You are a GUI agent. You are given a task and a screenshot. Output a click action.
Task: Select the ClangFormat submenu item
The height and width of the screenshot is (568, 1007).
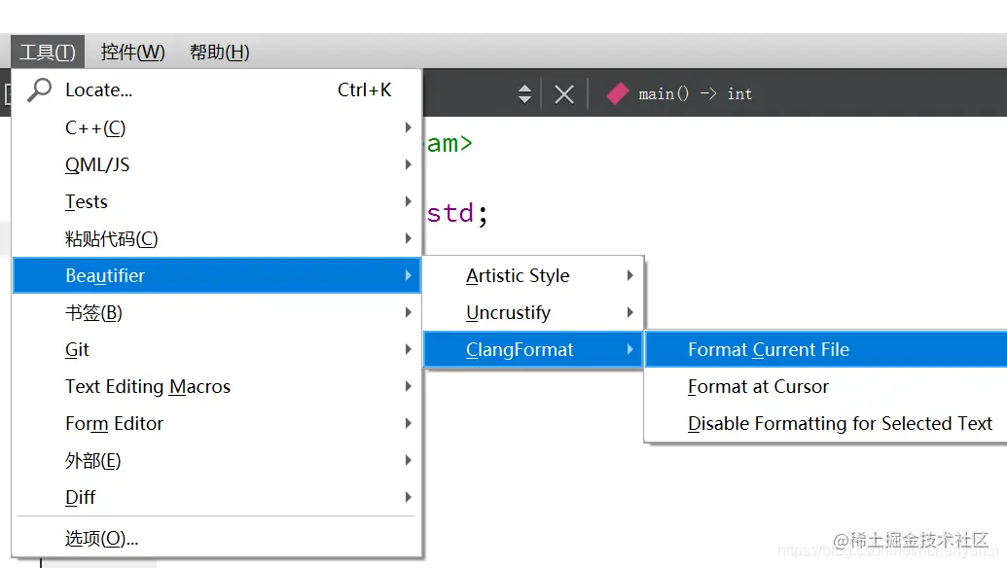click(x=534, y=350)
